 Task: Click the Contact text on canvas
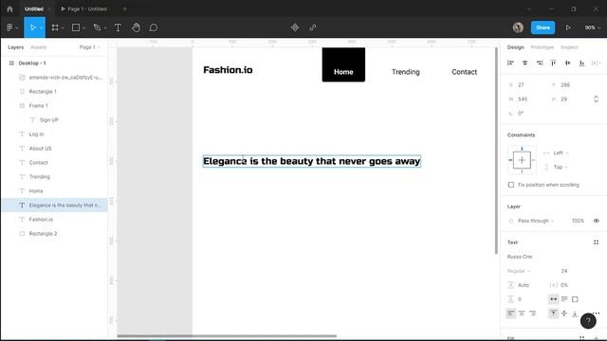tap(464, 72)
